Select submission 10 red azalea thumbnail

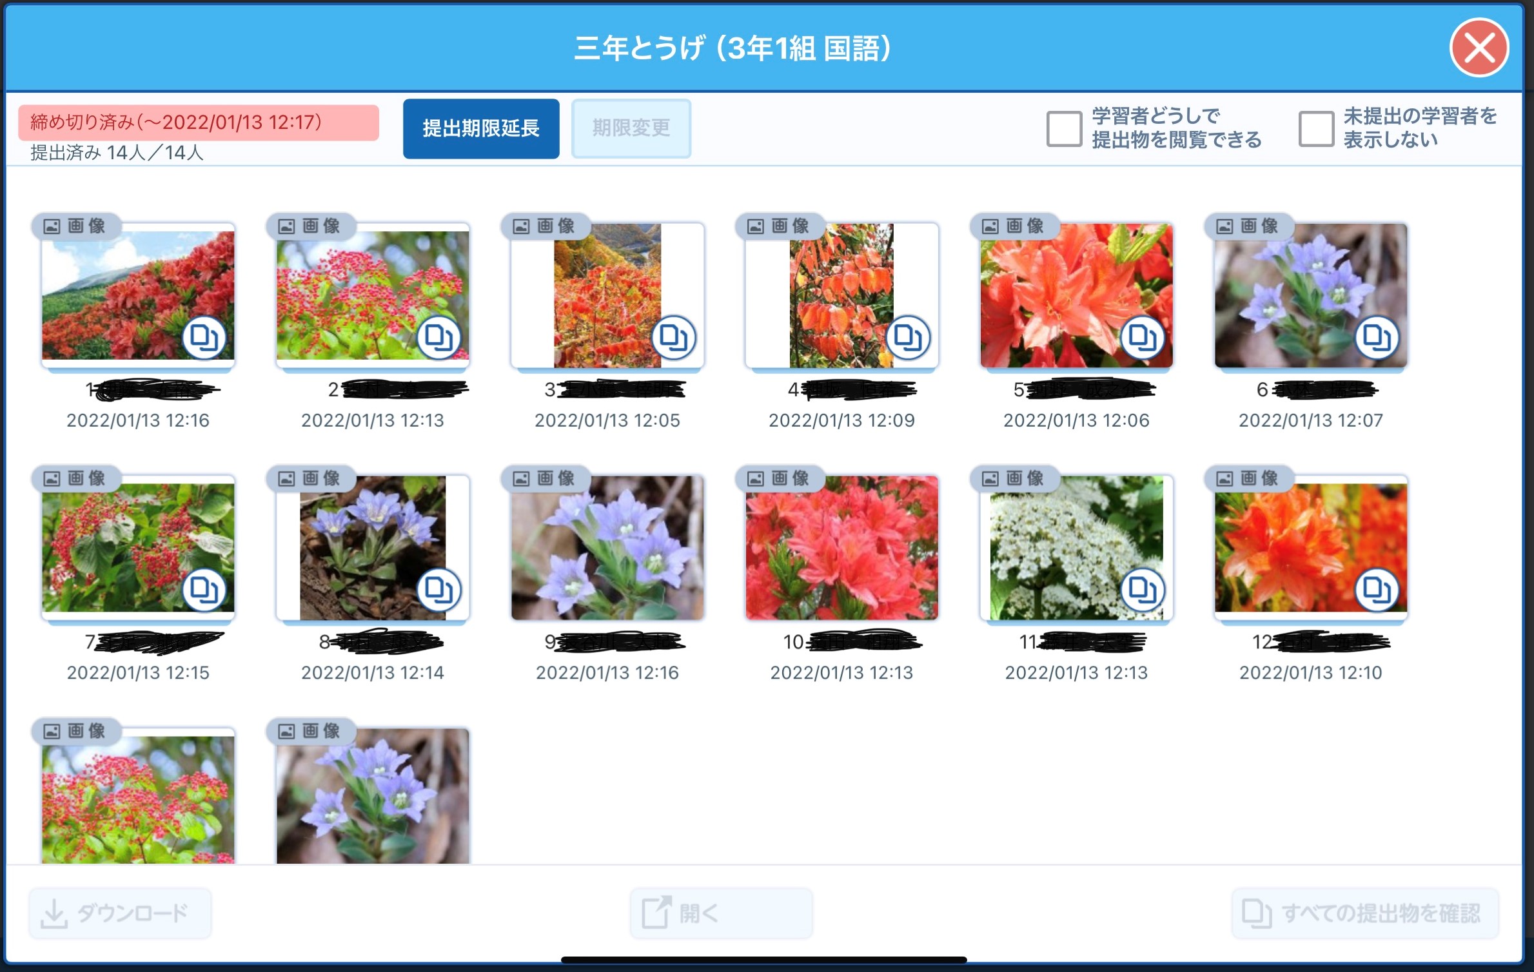point(841,548)
